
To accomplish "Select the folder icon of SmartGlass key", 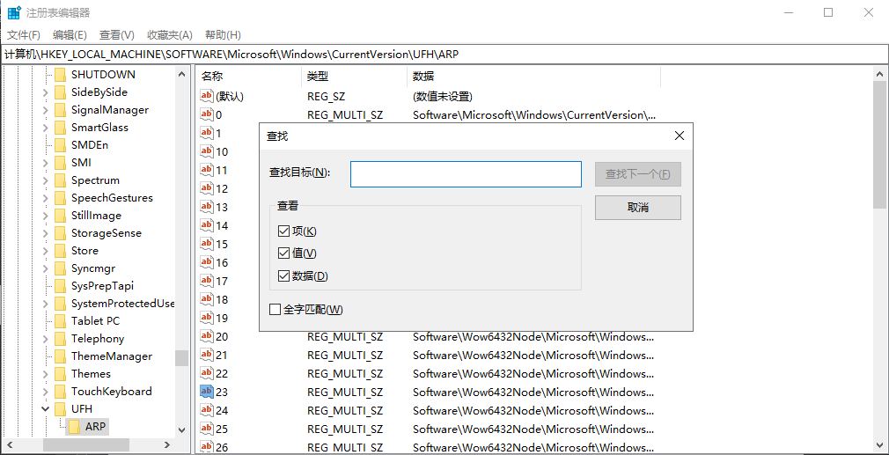I will pyautogui.click(x=61, y=127).
